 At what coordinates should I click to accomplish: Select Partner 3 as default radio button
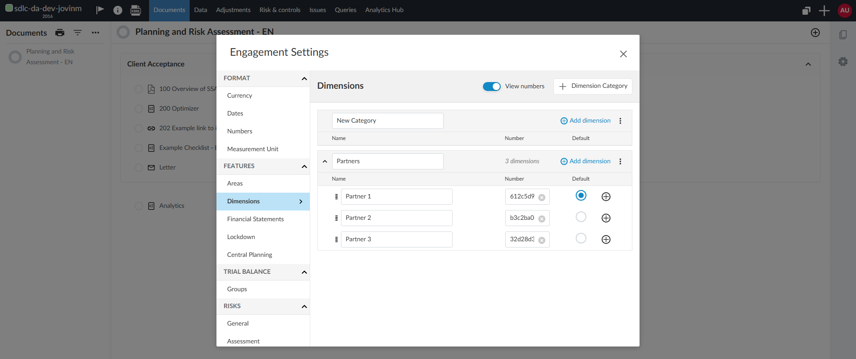pos(581,238)
